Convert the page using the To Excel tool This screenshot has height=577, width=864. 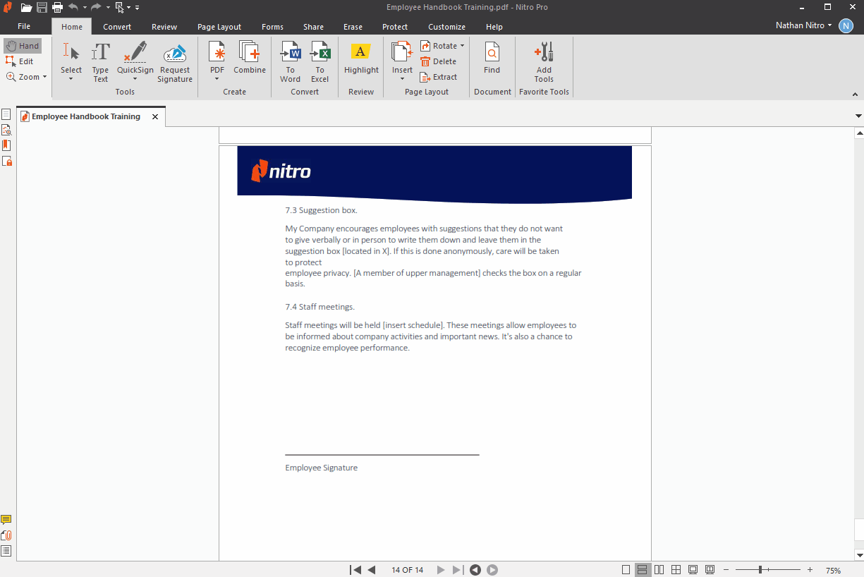(320, 61)
